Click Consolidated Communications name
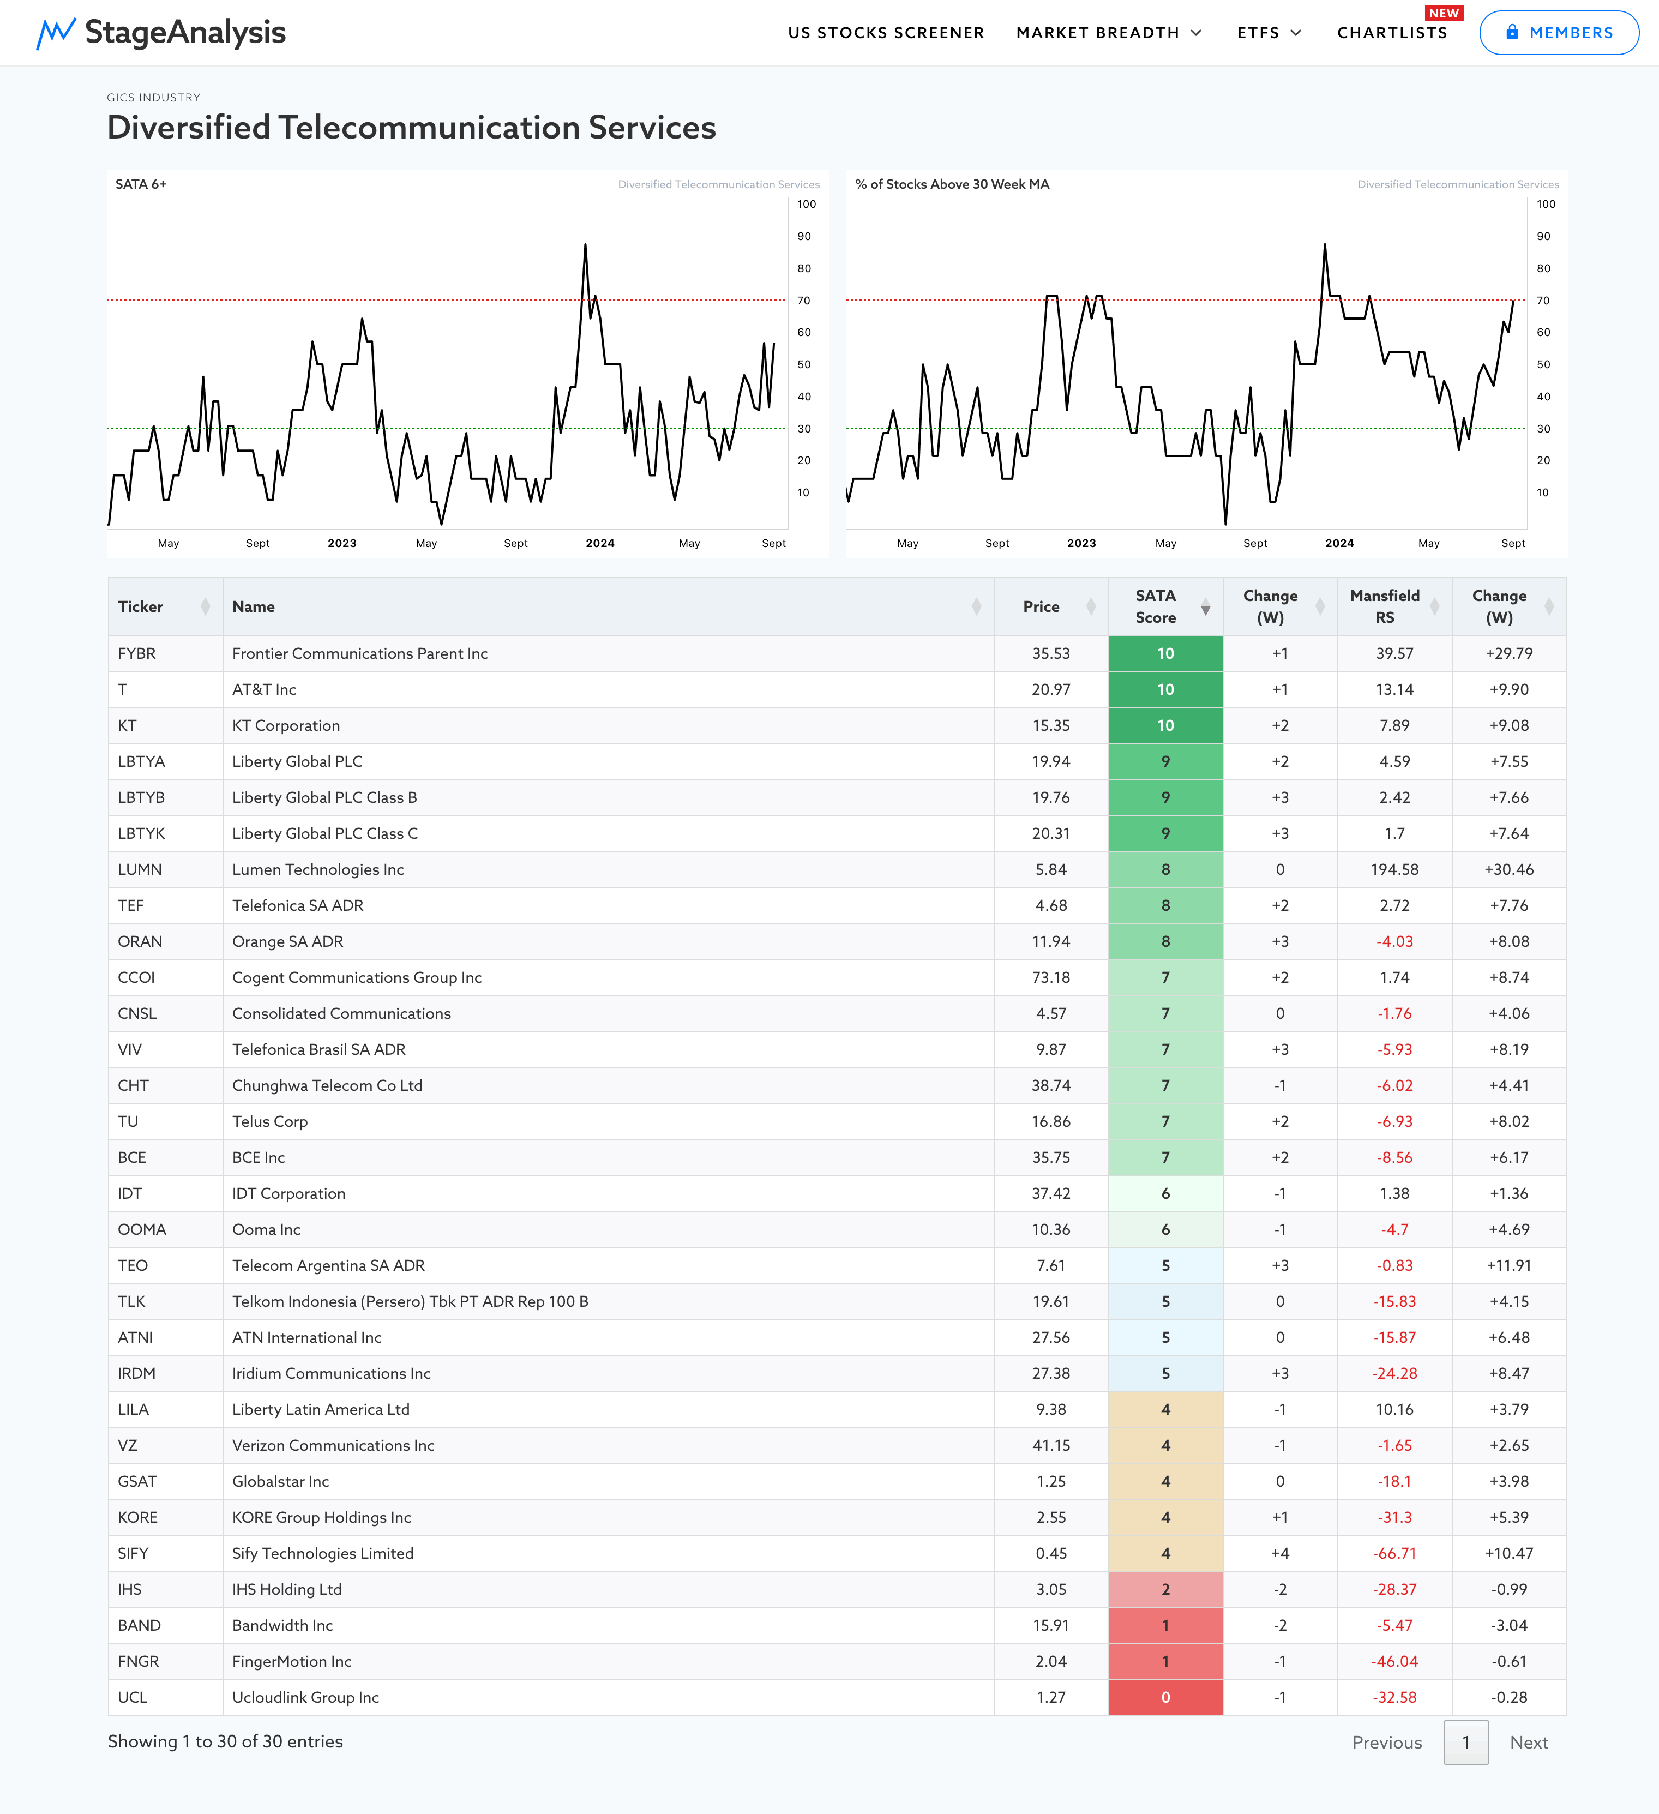This screenshot has height=1814, width=1659. pos(342,1013)
